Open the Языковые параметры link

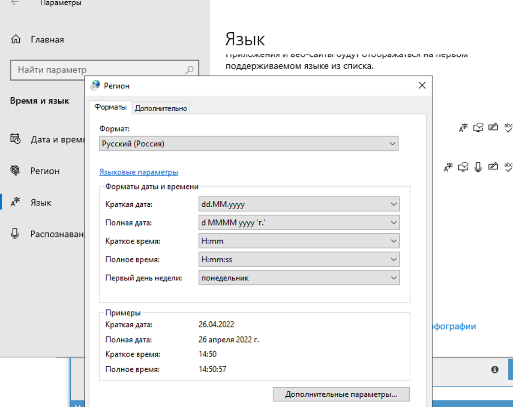138,172
